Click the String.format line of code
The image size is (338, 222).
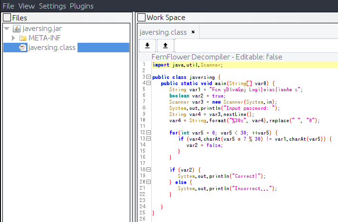pos(244,120)
